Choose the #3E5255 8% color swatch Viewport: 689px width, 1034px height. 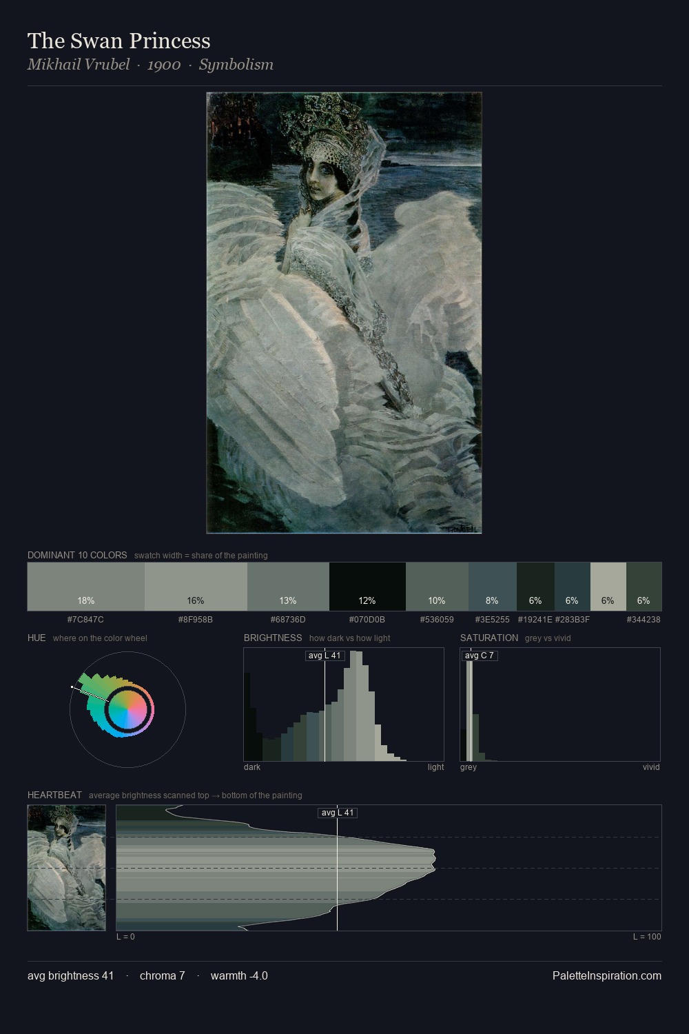point(492,587)
